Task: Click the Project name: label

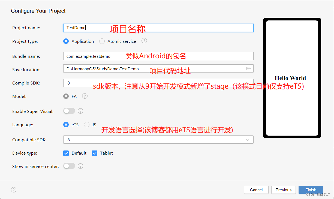Action: (26, 28)
